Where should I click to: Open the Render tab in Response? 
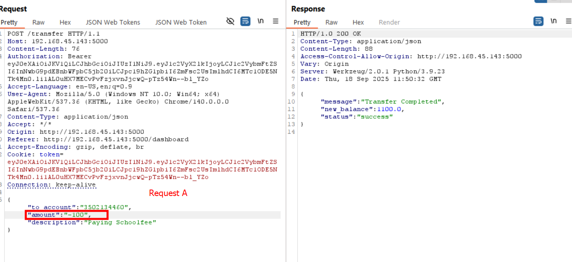tap(389, 23)
